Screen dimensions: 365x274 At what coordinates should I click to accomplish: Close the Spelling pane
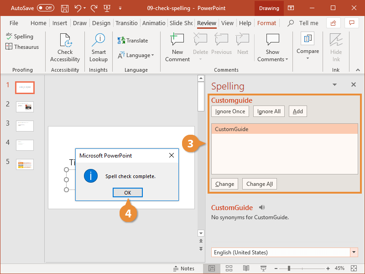(353, 84)
